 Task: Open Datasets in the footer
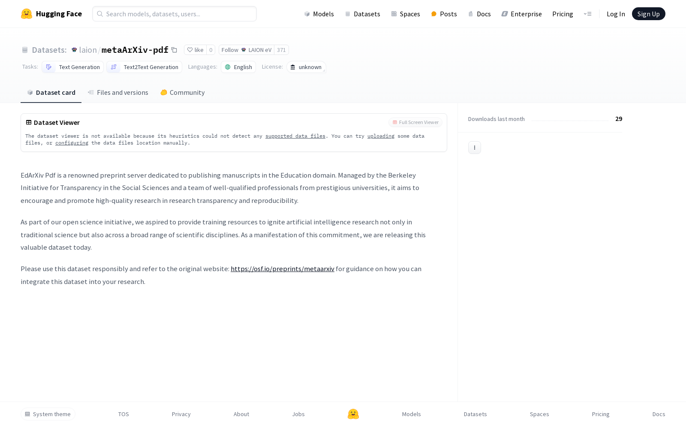click(475, 414)
